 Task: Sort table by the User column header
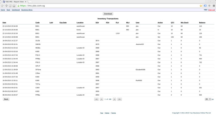coord(138,23)
